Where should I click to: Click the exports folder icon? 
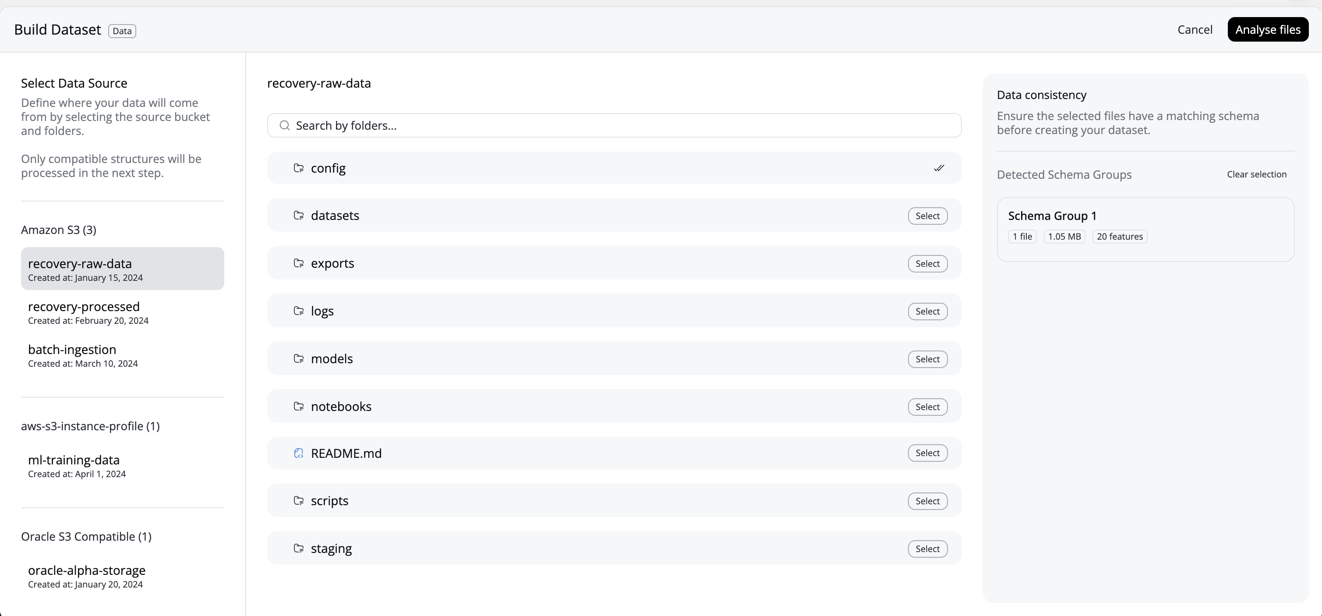[299, 263]
